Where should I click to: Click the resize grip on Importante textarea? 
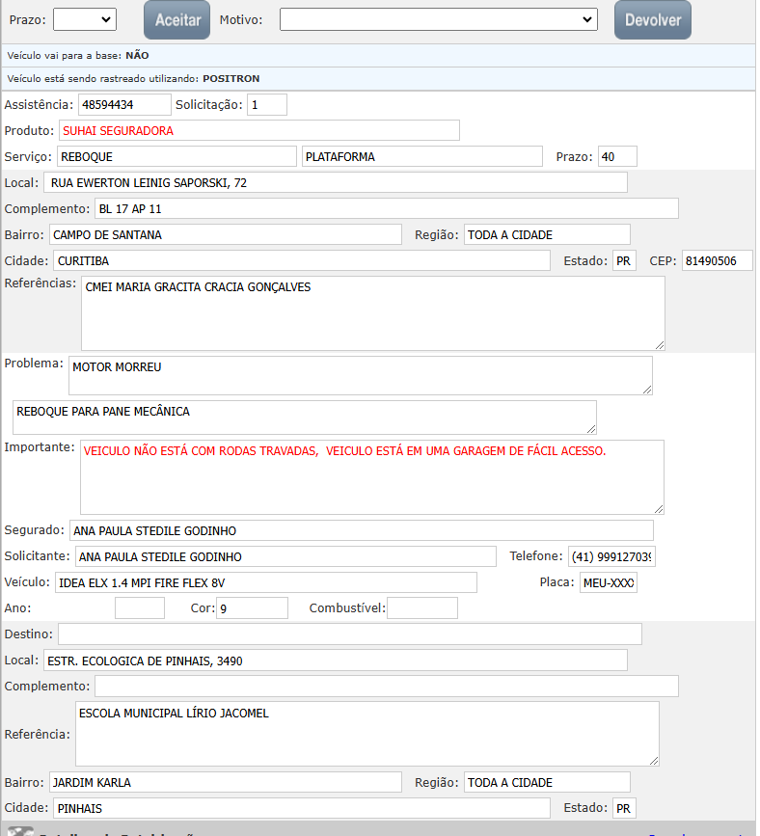pyautogui.click(x=658, y=507)
